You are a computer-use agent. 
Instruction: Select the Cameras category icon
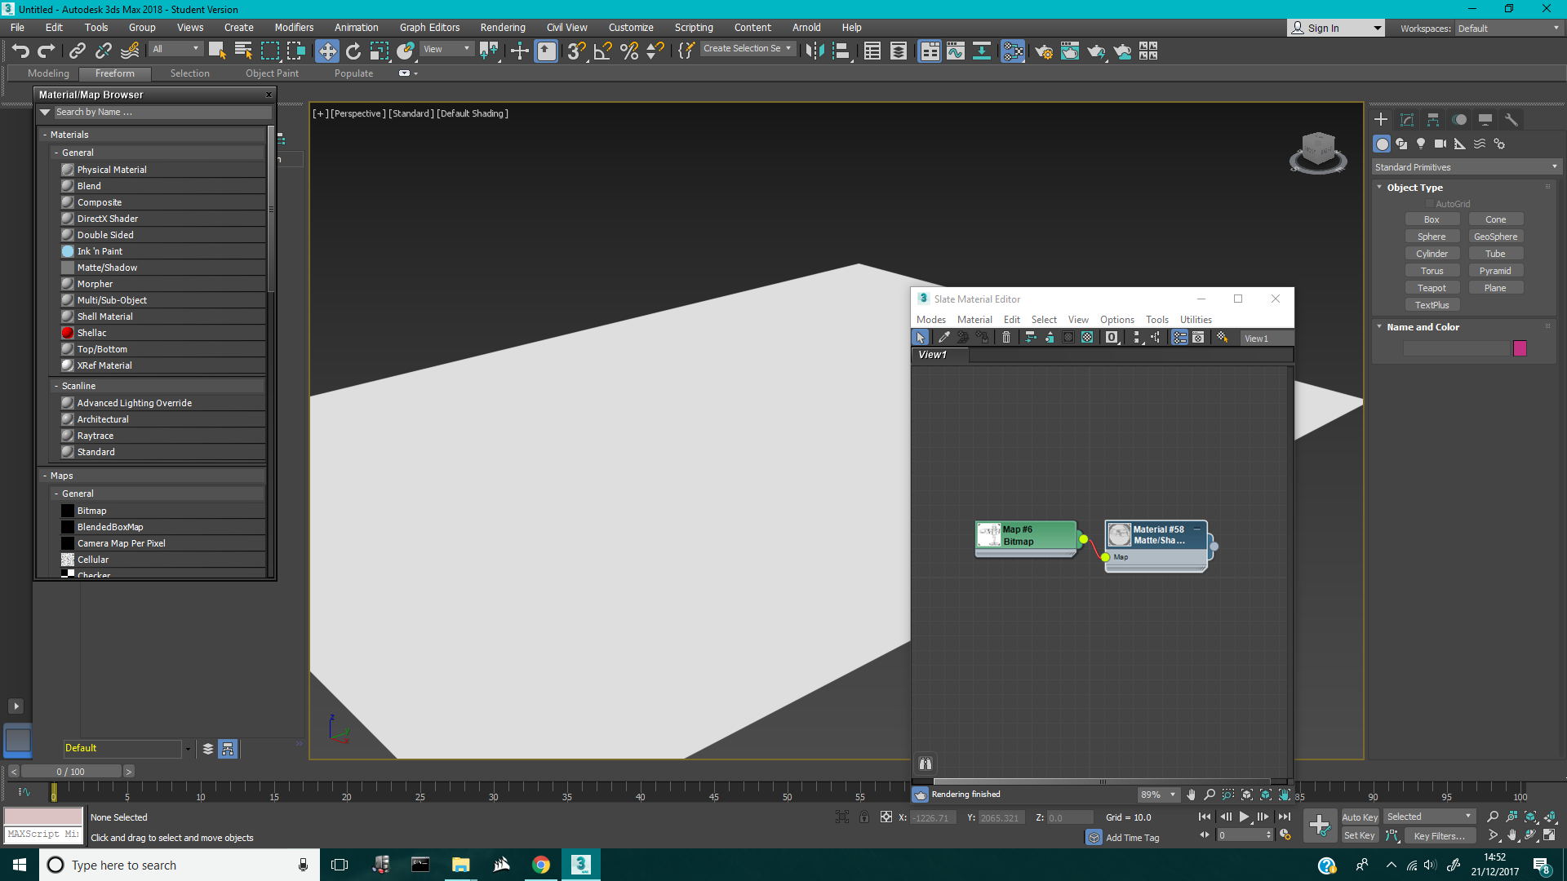pyautogui.click(x=1440, y=144)
